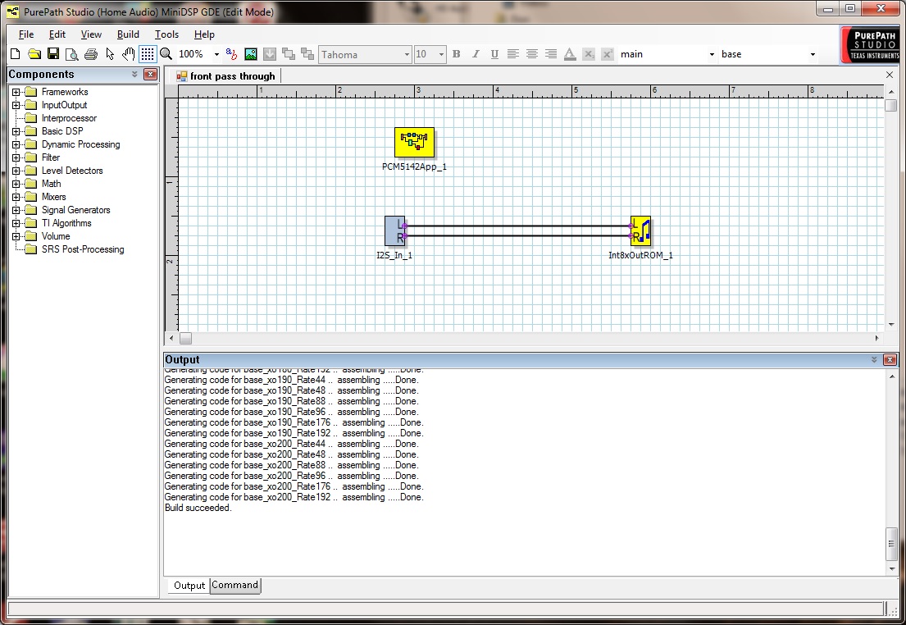Click the canvas horizontal scrollbar thumb
The width and height of the screenshot is (906, 625).
pos(185,338)
